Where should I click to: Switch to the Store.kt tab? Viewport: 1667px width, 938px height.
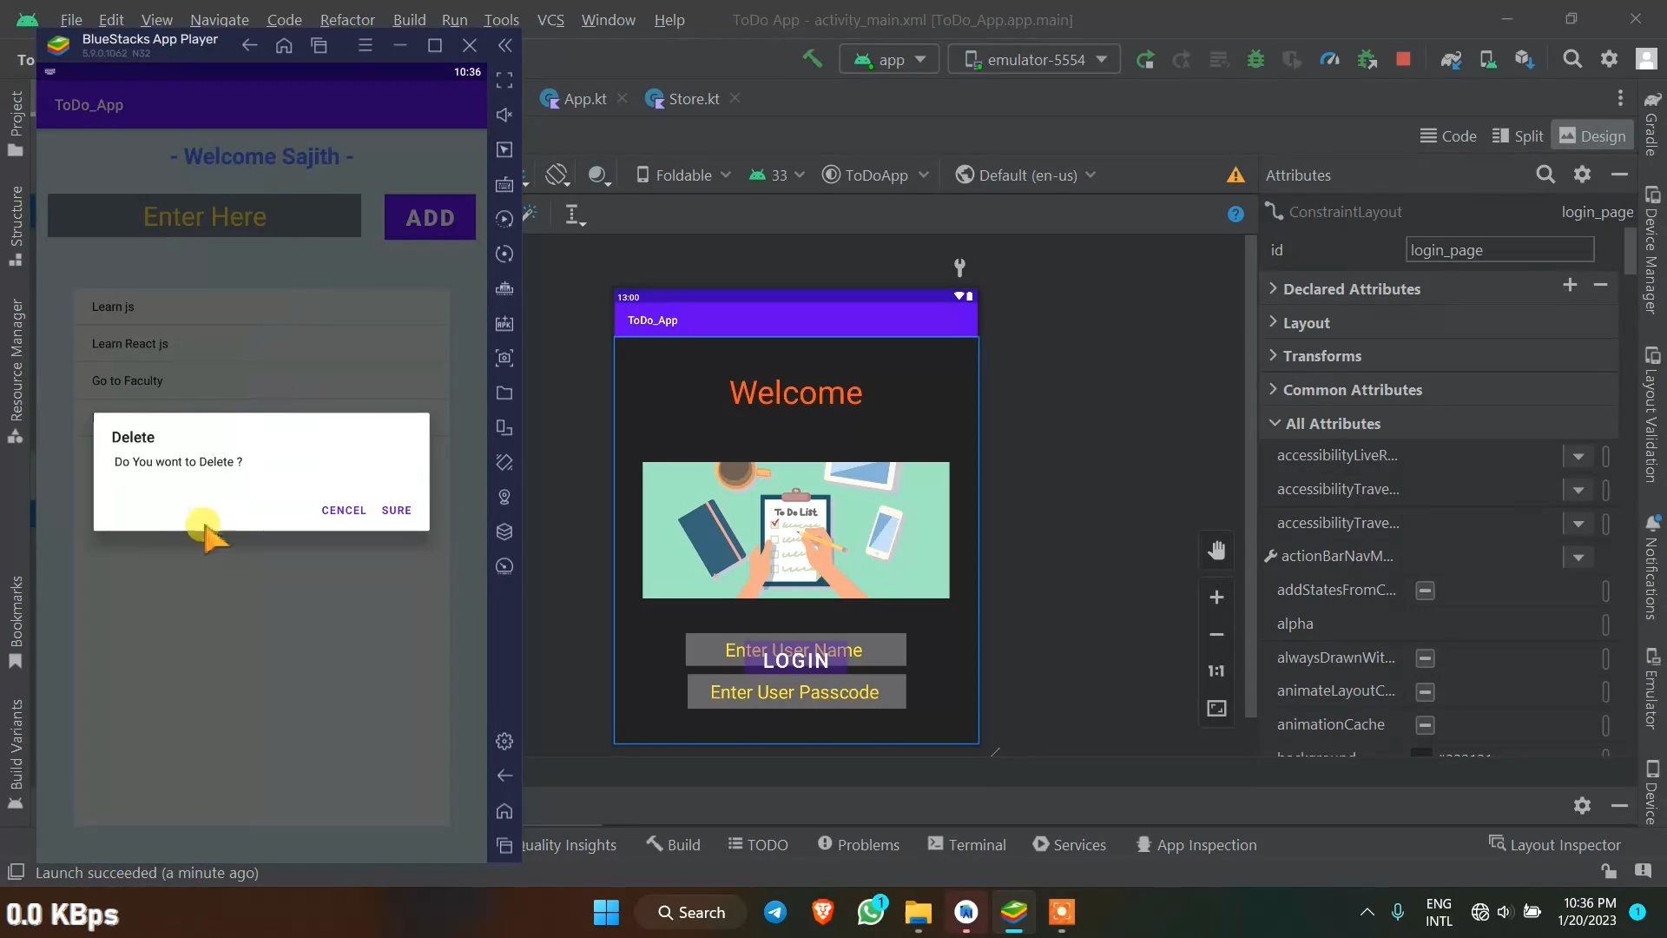693,99
